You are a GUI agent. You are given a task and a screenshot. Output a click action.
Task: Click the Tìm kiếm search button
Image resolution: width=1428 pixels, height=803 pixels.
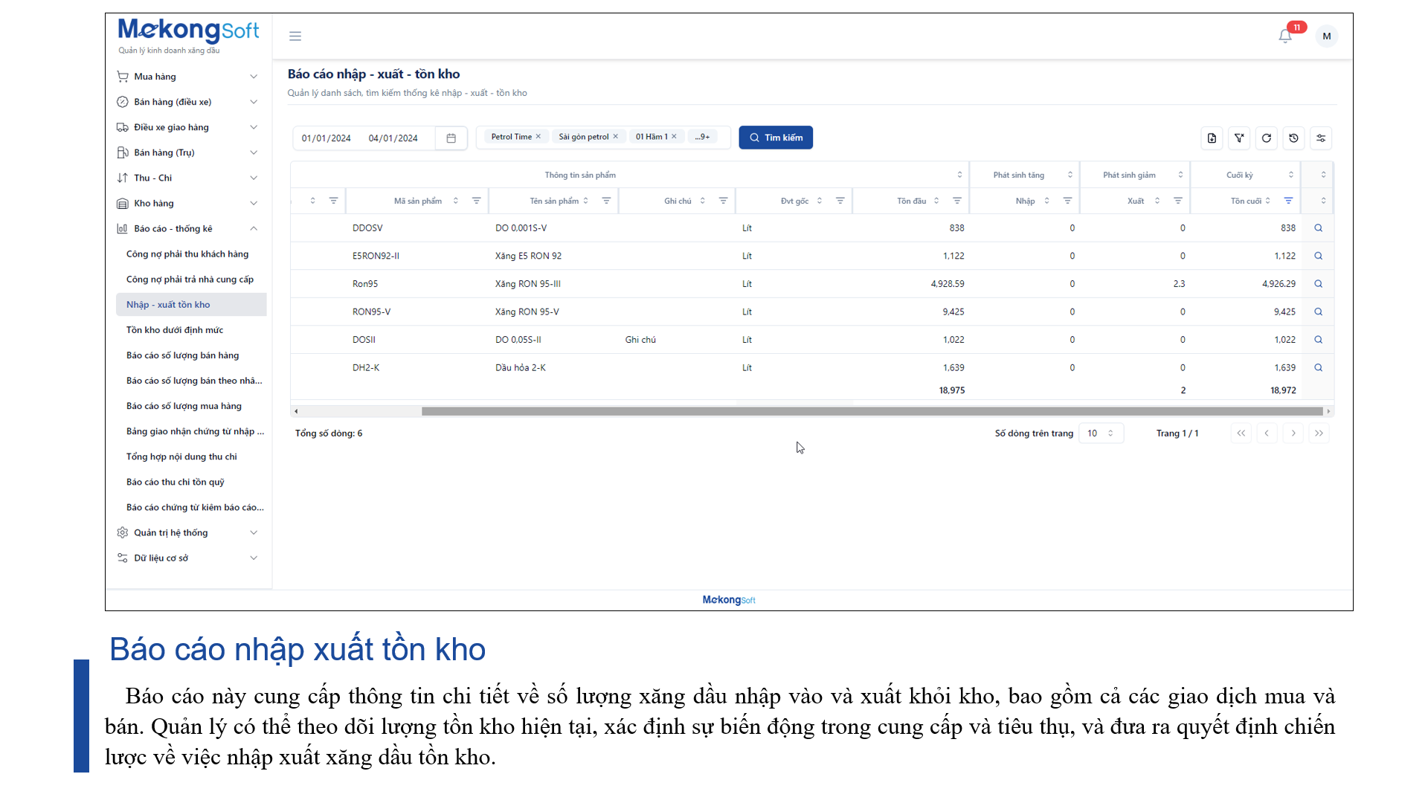coord(776,138)
